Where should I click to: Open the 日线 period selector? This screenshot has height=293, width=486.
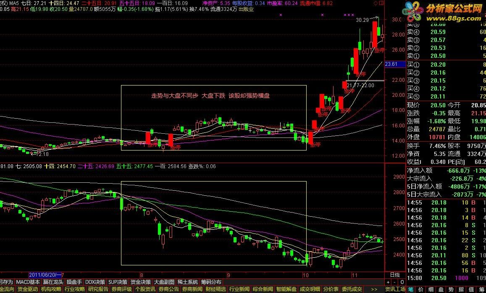click(395, 275)
